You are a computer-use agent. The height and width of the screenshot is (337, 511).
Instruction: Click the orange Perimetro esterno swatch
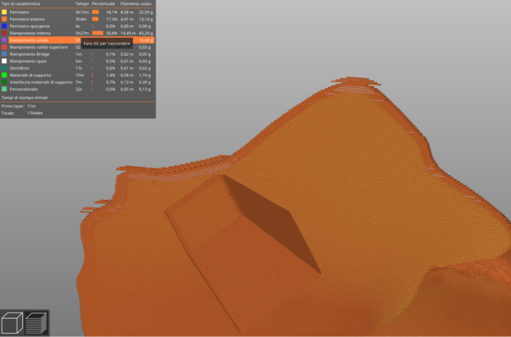(x=5, y=20)
